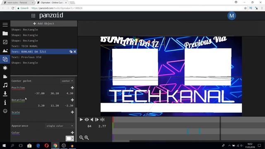Screen dimensions: 265x149
Task: Open the Center point dropdown
Action: (x=67, y=81)
